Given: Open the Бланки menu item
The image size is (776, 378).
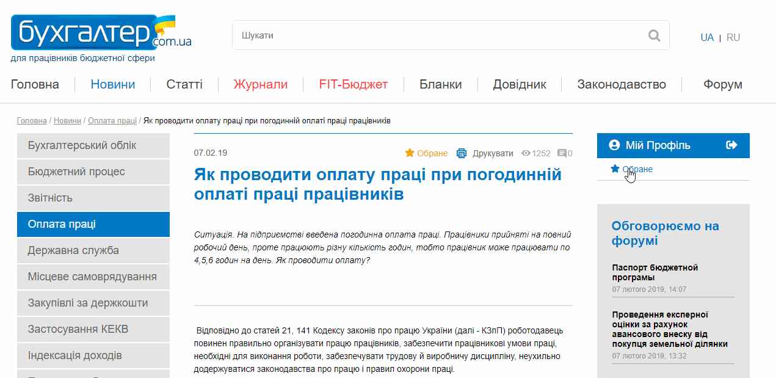Looking at the screenshot, I should 441,84.
